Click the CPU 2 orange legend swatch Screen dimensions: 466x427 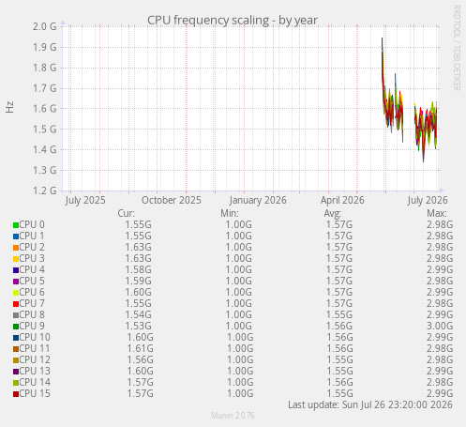pyautogui.click(x=16, y=248)
